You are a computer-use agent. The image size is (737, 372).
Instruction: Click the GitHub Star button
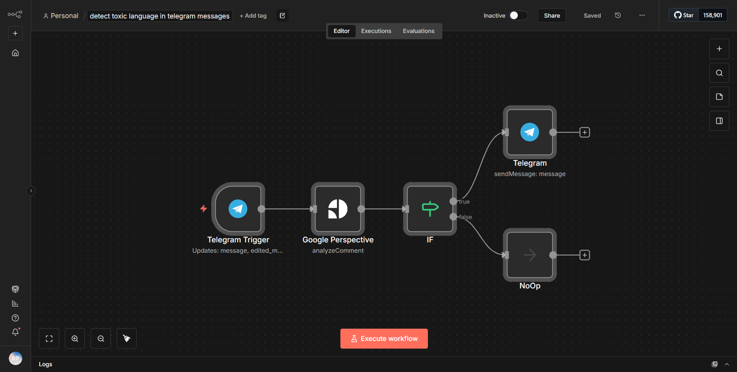coord(684,15)
